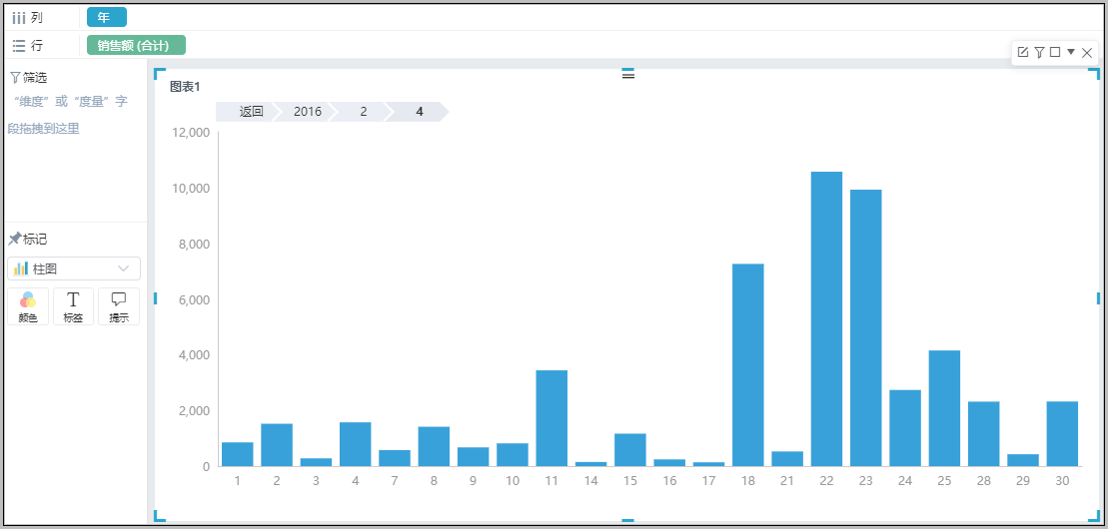Click the 10,000 y-axis label
Viewport: 1108px width, 529px height.
(x=190, y=189)
